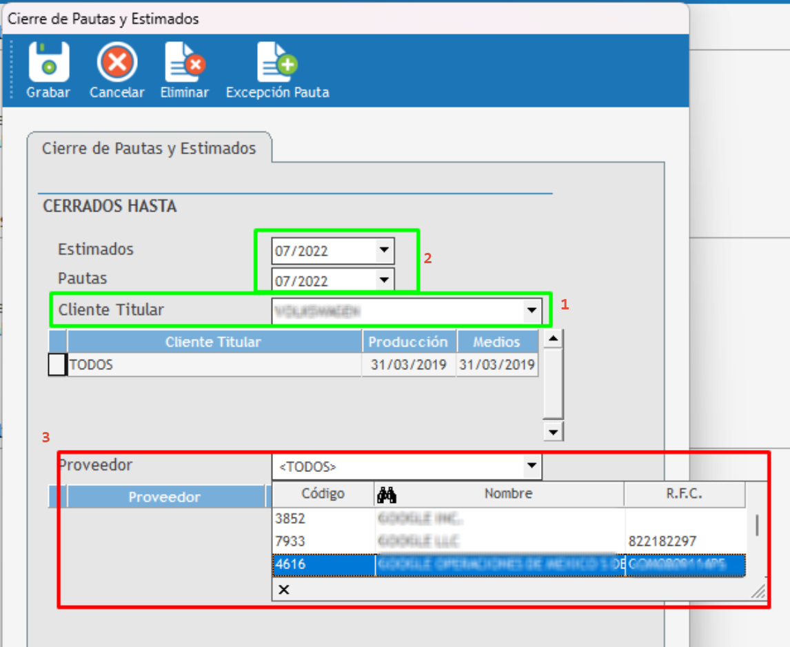This screenshot has height=647, width=790.
Task: Click the Proveedor grid column header
Action: (x=165, y=497)
